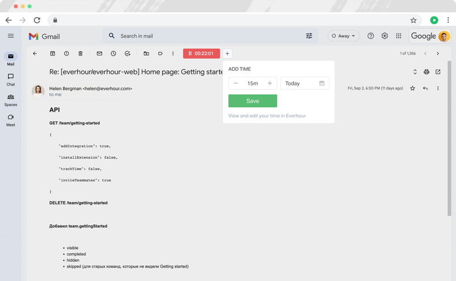Click Helen Bergman's profile photo
Screen dimensions: 456x281
click(x=38, y=91)
